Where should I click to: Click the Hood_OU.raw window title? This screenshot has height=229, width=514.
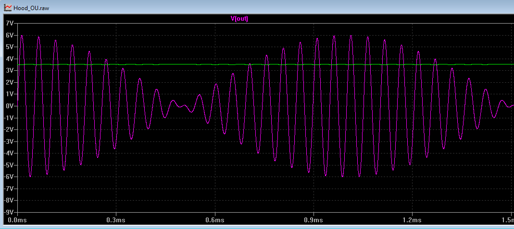pyautogui.click(x=31, y=7)
